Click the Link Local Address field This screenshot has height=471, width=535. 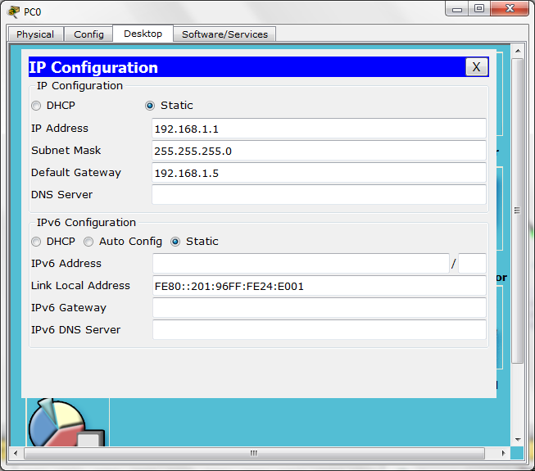coord(320,286)
